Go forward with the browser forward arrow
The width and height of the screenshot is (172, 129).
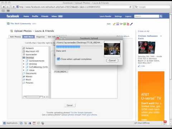(x=8, y=7)
